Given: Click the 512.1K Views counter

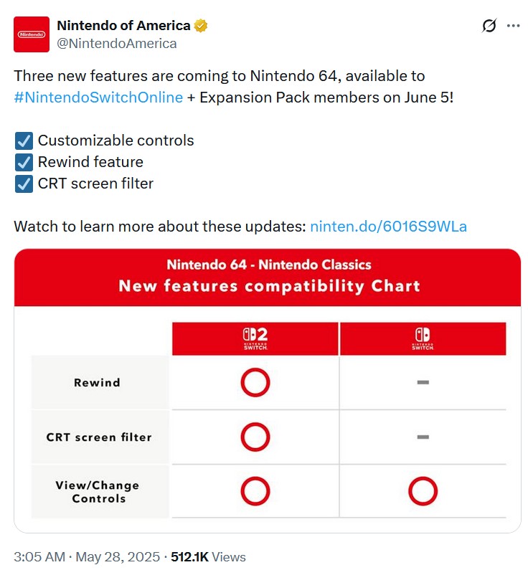Looking at the screenshot, I should pyautogui.click(x=208, y=557).
